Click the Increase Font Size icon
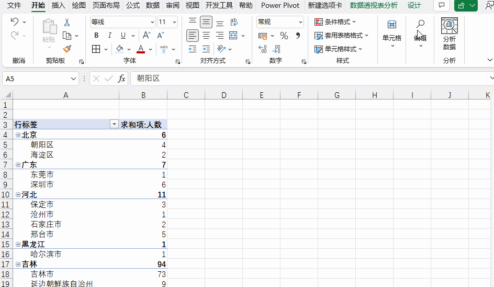Image resolution: width=494 pixels, height=287 pixels. (x=147, y=36)
